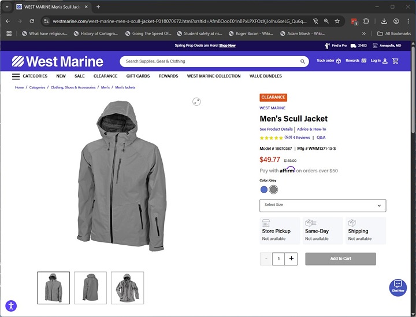Click the browser back arrow
This screenshot has width=416, height=317.
8,21
